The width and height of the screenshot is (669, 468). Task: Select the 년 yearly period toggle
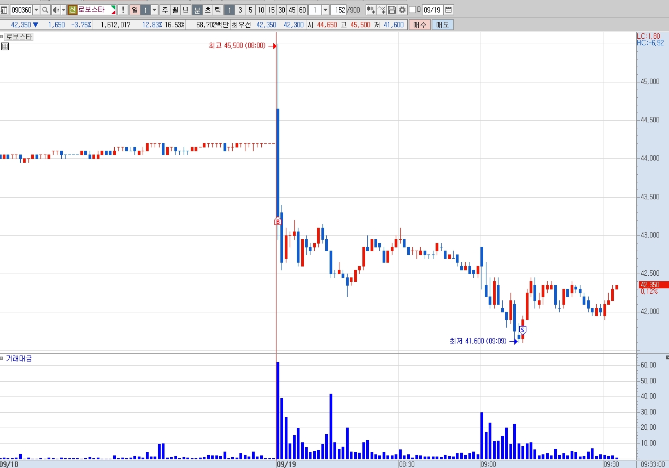(x=185, y=10)
